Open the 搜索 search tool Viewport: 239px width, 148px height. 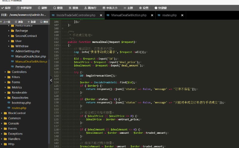pyautogui.click(x=58, y=8)
